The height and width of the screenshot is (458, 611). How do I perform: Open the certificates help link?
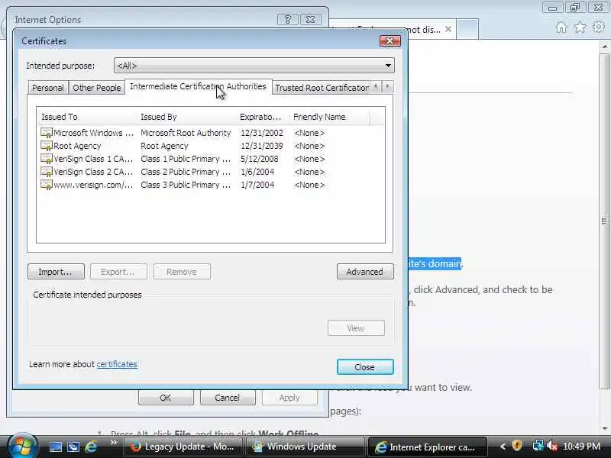pos(117,364)
